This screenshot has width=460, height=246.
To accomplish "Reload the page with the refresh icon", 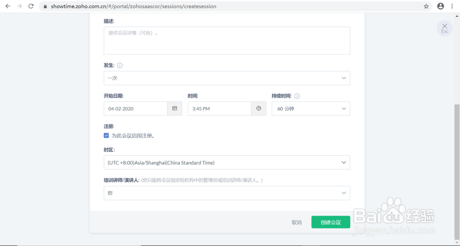I will point(31,6).
